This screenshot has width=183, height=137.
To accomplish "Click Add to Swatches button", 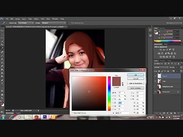I will [x=136, y=83].
